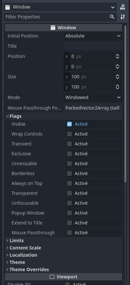Toggle the Transparent flag checkbox

pos(69,193)
